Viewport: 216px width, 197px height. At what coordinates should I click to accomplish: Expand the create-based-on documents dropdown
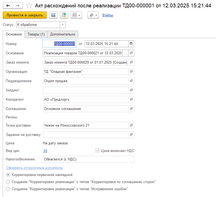pos(76,15)
